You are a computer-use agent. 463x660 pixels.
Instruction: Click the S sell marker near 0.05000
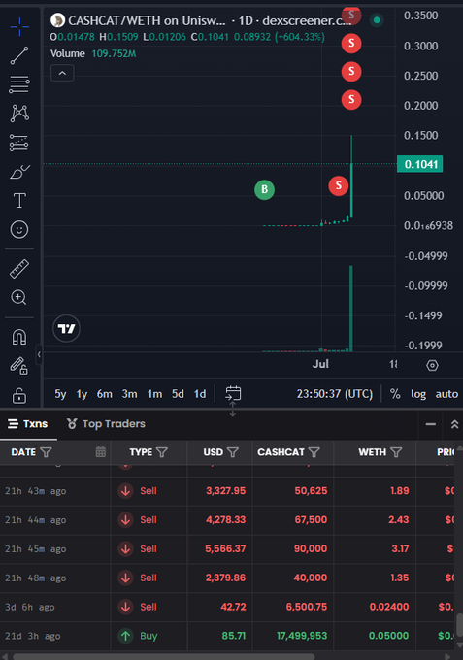tap(339, 185)
